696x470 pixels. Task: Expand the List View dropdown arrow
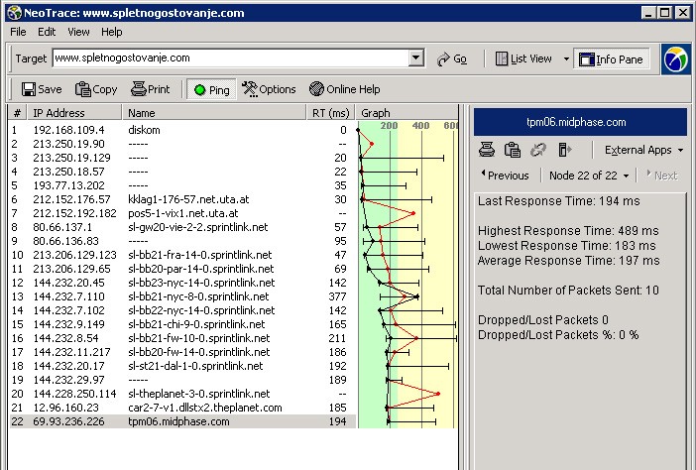tap(566, 59)
